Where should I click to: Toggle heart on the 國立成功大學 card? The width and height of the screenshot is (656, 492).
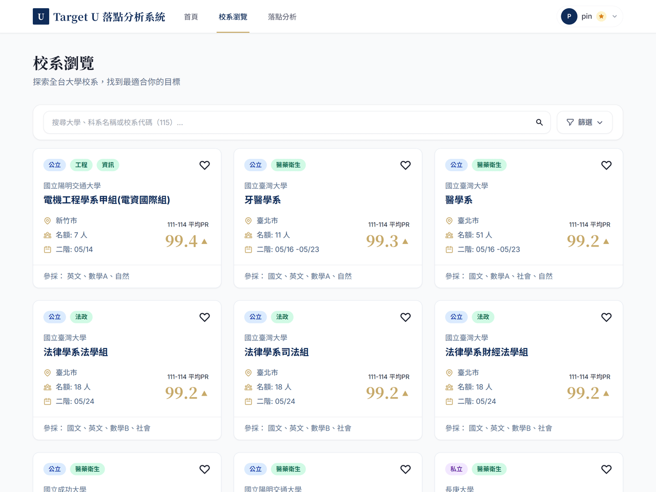click(x=204, y=469)
